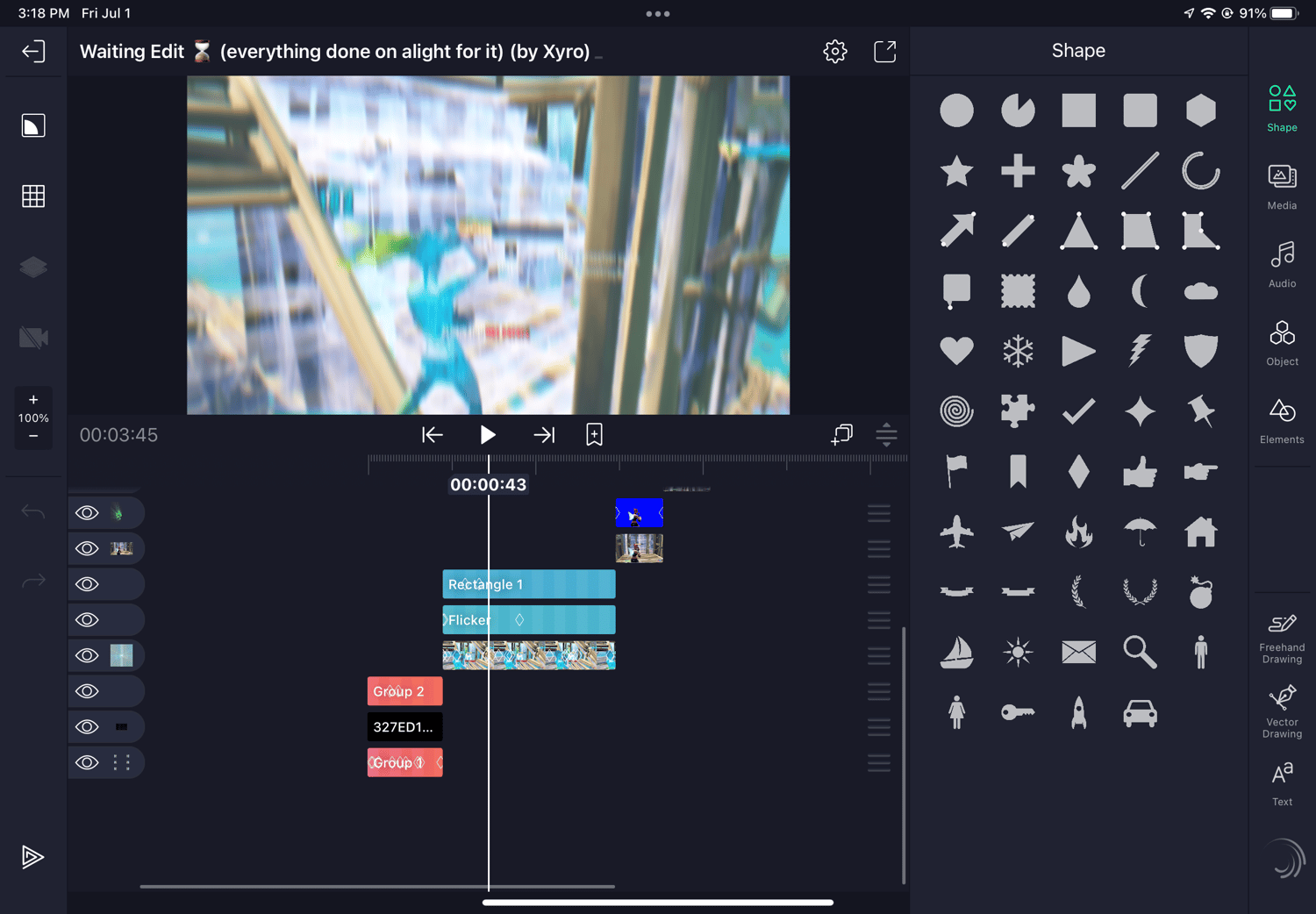Select the Flicker clip
The image size is (1316, 914).
pyautogui.click(x=529, y=620)
